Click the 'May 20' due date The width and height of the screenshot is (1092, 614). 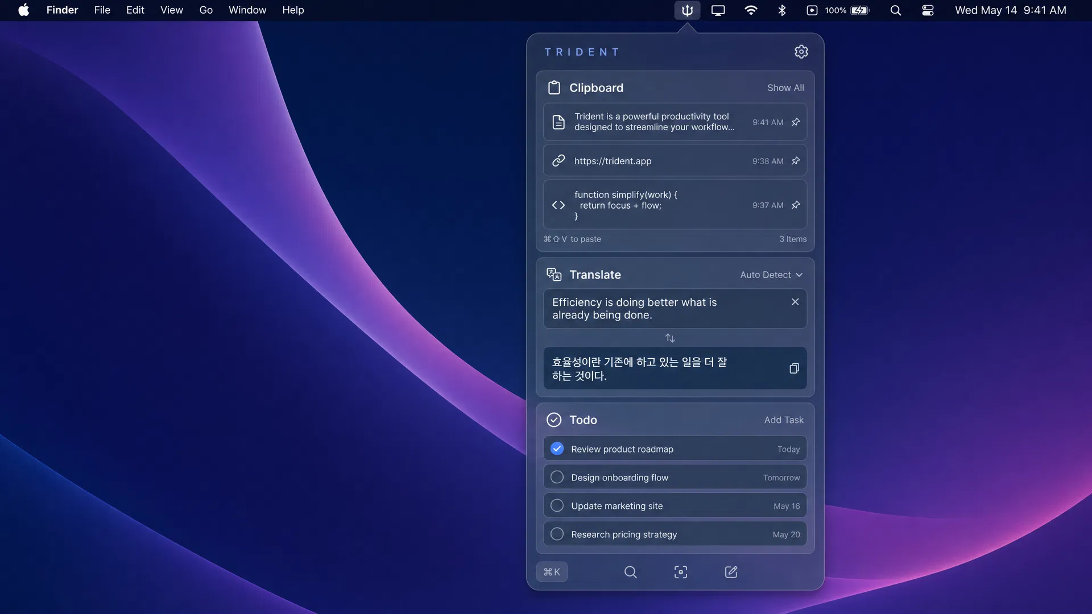(x=786, y=534)
